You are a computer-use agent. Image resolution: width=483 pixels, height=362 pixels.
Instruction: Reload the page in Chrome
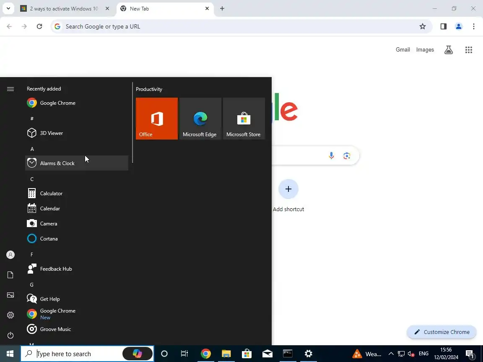[x=39, y=26]
